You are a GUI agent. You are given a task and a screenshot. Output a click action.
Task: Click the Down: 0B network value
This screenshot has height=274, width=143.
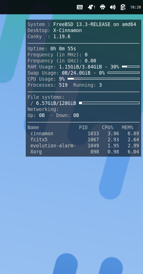(x=68, y=115)
